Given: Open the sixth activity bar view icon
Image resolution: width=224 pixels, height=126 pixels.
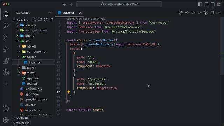Looking at the screenshot, I should point(6,72).
